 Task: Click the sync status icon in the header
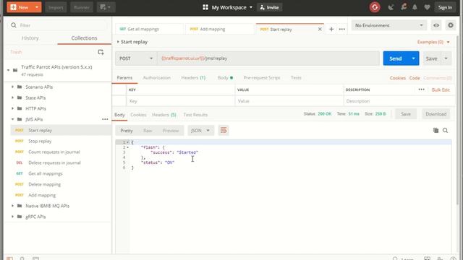click(375, 7)
